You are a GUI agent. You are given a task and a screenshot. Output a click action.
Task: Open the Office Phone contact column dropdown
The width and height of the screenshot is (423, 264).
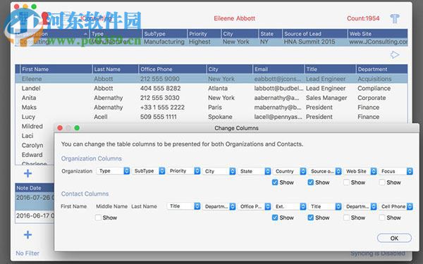tap(255, 206)
